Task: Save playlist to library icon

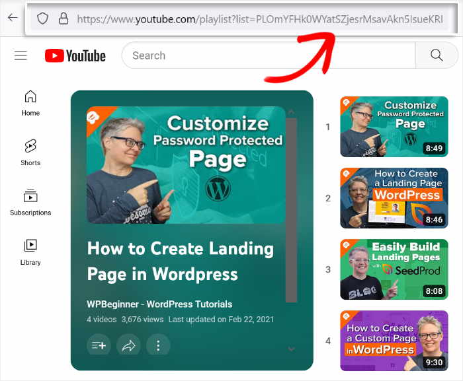Action: [99, 345]
